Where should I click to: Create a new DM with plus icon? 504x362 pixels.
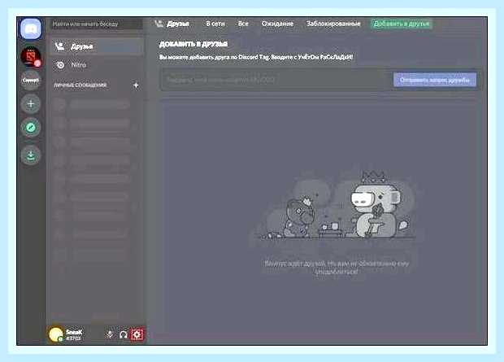(136, 85)
